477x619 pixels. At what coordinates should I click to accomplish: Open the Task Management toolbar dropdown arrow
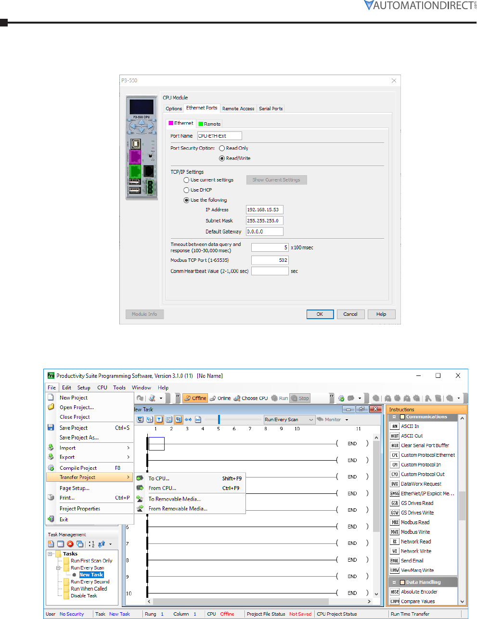point(110,544)
